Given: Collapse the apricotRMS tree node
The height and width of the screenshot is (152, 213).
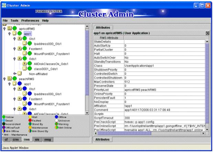Looking at the screenshot, I should 4,29.
